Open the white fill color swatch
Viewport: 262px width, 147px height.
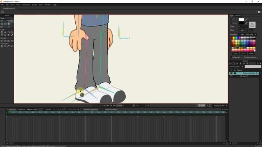point(241,20)
